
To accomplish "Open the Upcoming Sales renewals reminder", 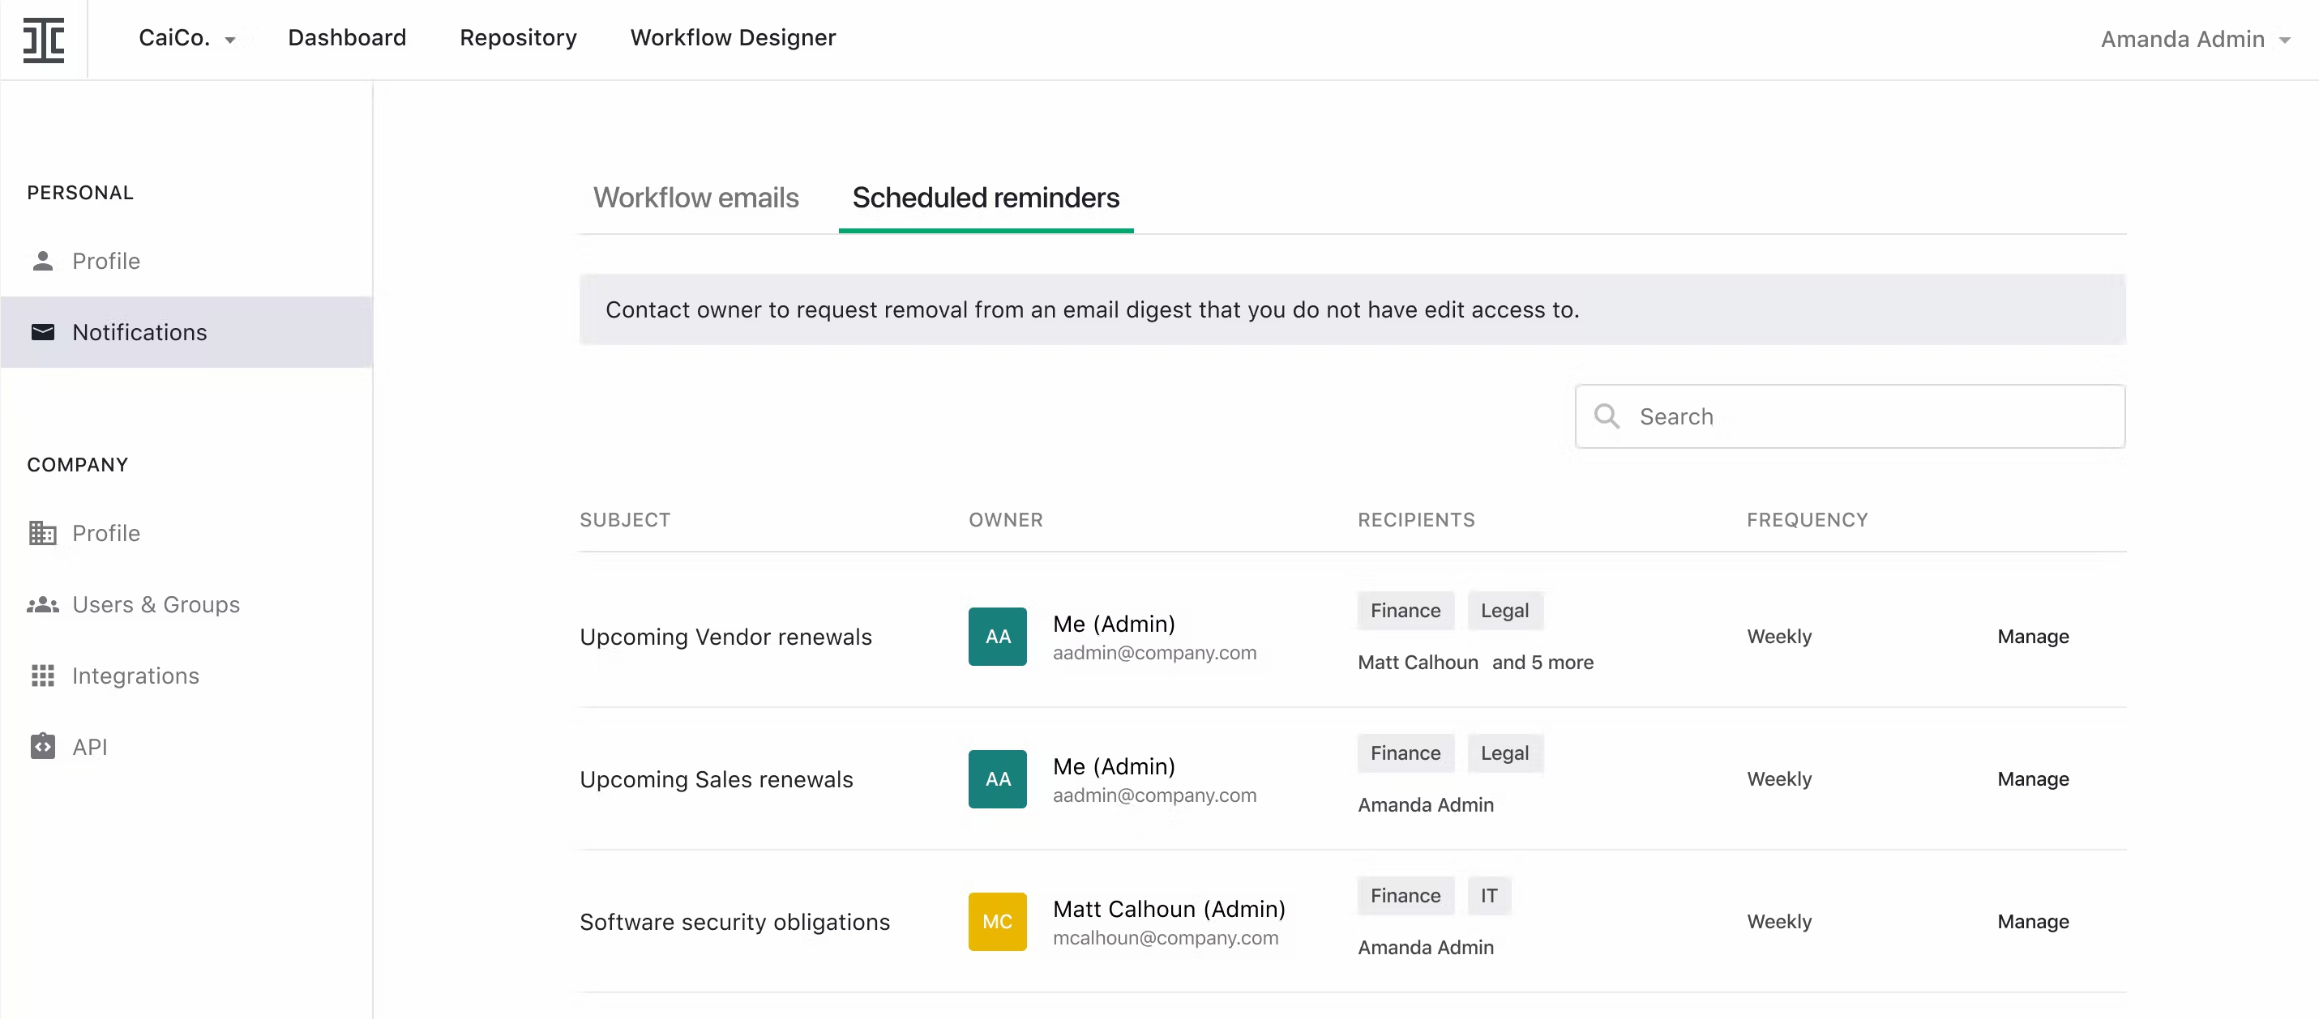I will pyautogui.click(x=716, y=780).
